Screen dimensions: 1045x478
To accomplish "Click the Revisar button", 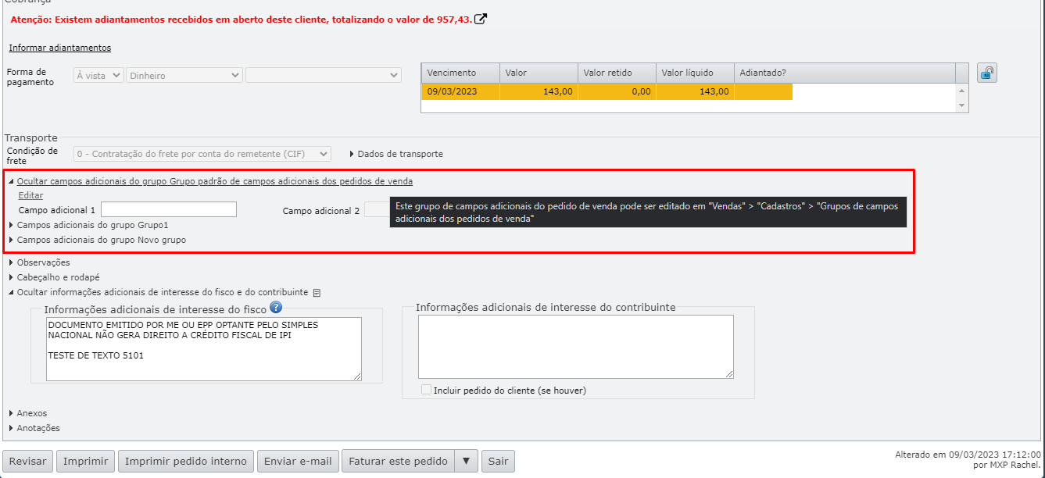I will [x=29, y=461].
